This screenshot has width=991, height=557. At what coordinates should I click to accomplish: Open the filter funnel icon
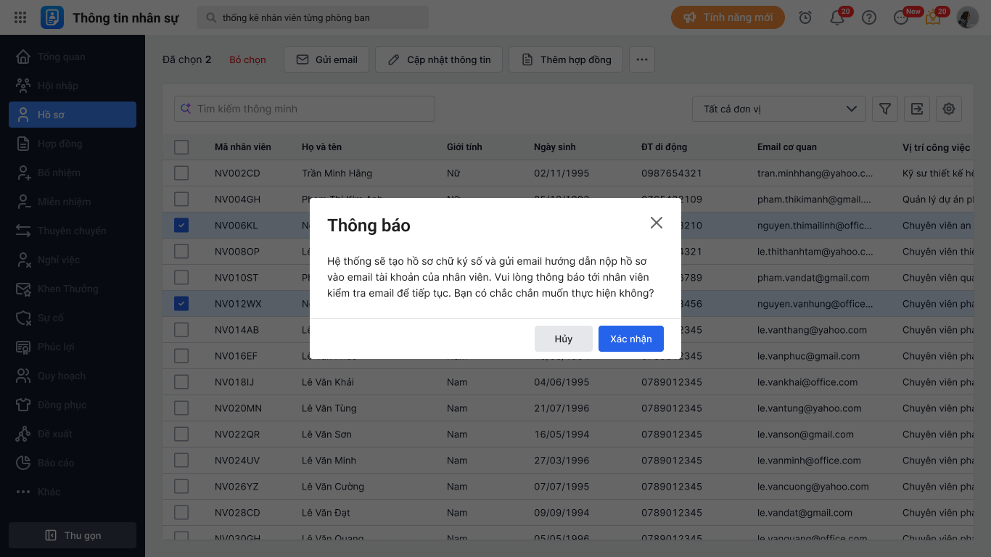point(885,109)
